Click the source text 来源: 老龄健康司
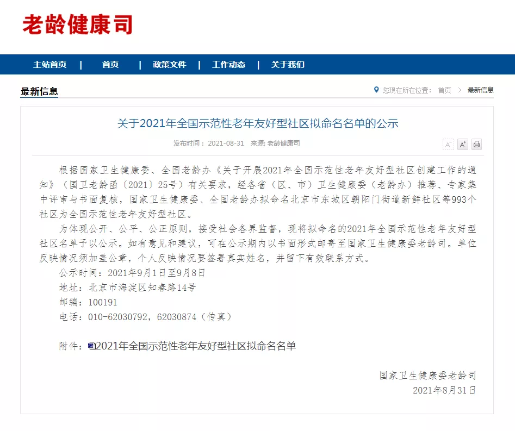 [x=275, y=143]
